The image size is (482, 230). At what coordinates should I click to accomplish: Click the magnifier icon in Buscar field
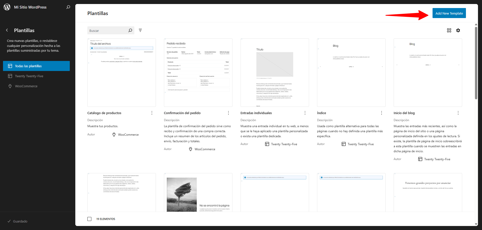tap(130, 31)
